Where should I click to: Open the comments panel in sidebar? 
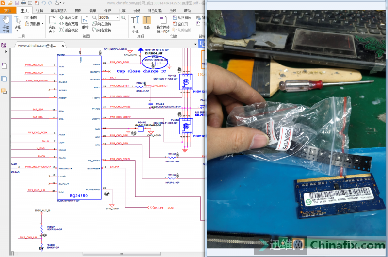tap(4, 91)
